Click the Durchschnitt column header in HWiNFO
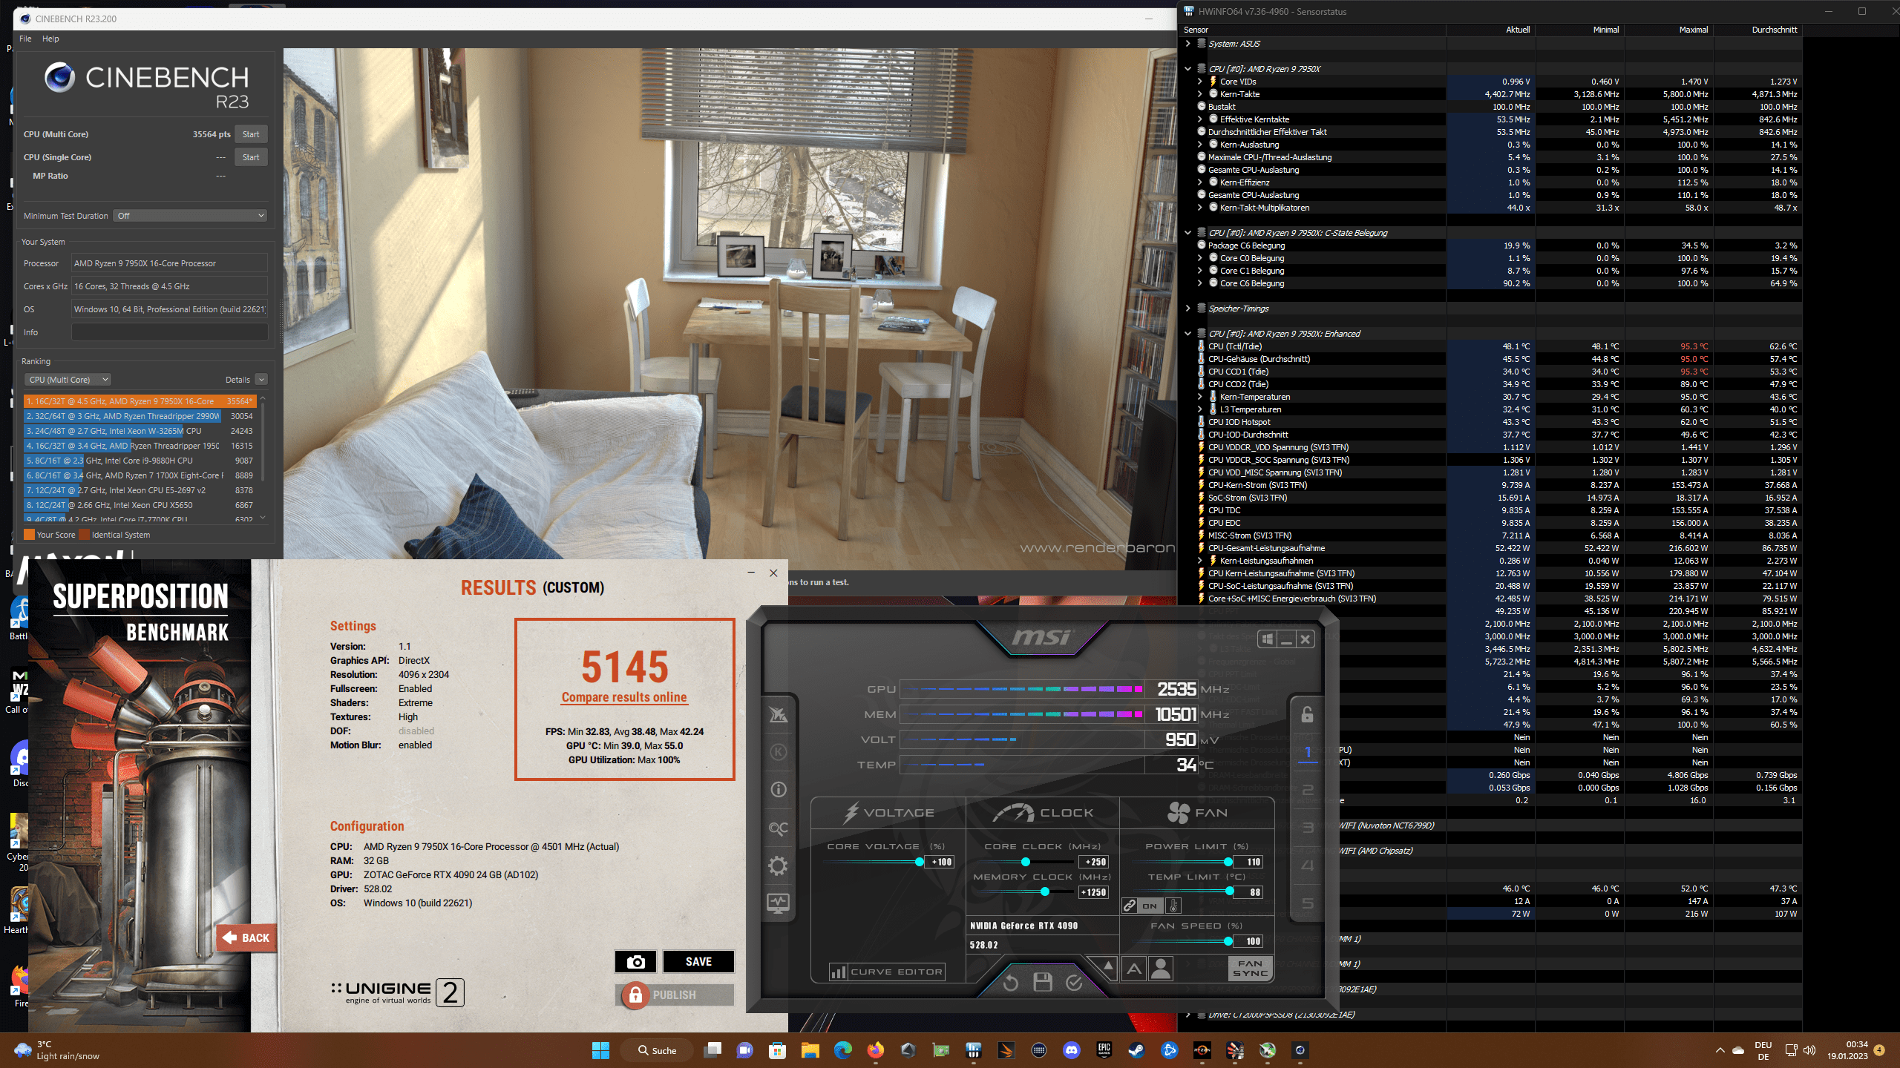Screen dimensions: 1900x1068 tap(1758, 30)
